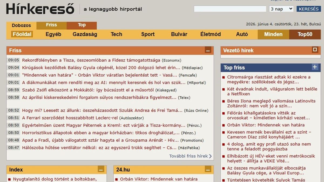Collapse the Friss news box
The image size is (324, 182).
tap(208, 50)
